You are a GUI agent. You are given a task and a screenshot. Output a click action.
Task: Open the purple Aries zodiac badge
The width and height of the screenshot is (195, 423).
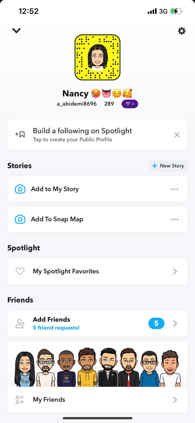(x=130, y=104)
